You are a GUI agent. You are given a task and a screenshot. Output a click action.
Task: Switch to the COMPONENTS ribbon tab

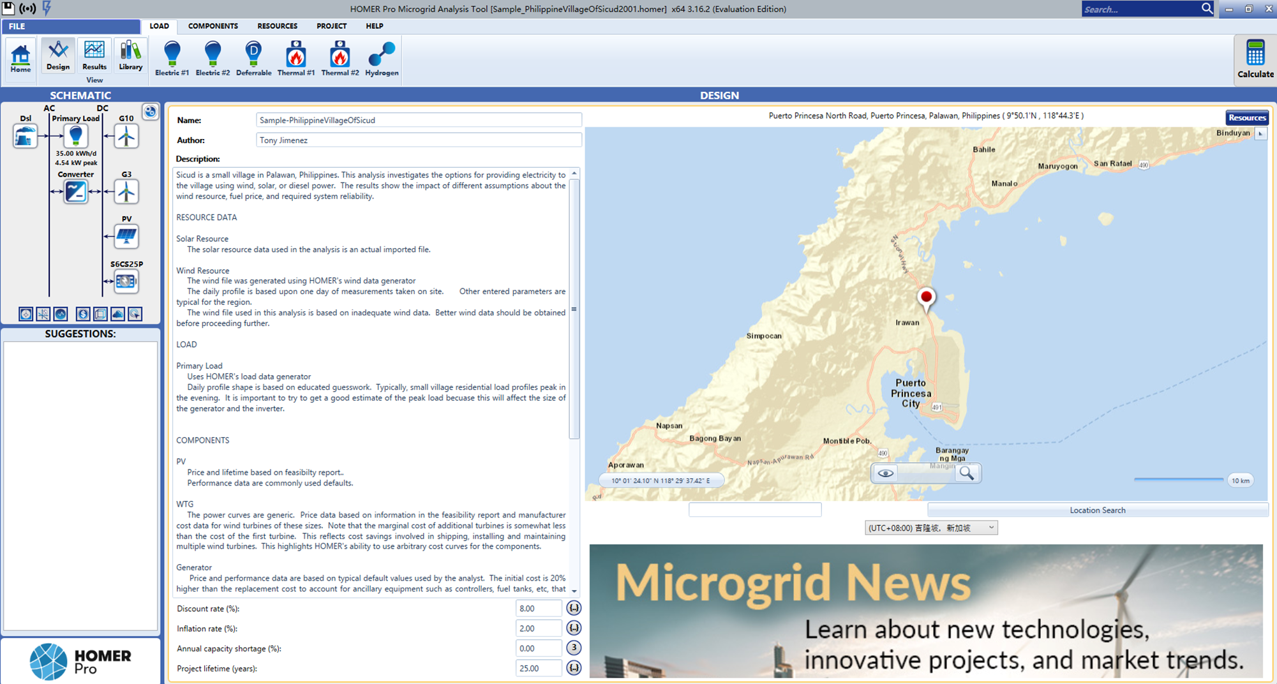[x=213, y=26]
